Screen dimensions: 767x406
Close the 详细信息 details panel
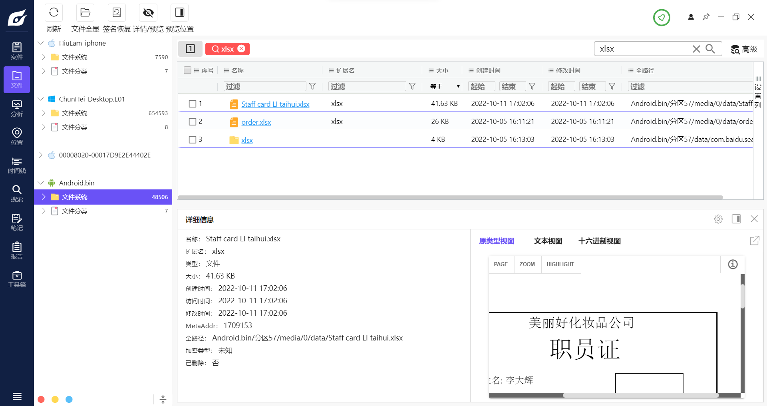(x=754, y=219)
